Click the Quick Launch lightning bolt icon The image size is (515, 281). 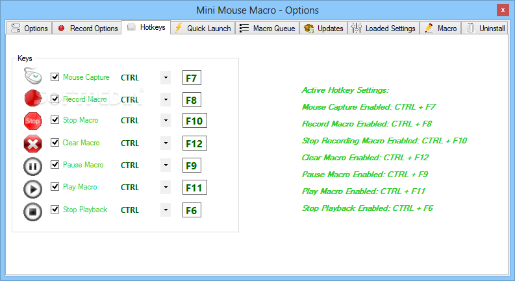[179, 28]
